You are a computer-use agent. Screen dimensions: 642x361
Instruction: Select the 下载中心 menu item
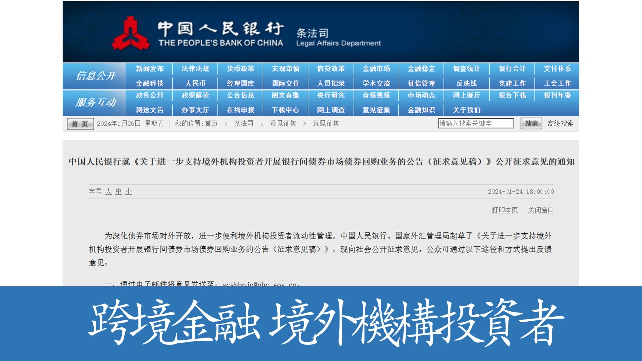click(x=286, y=110)
